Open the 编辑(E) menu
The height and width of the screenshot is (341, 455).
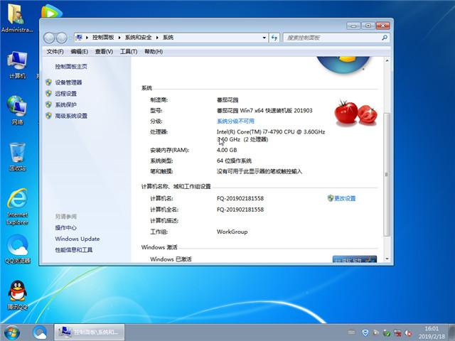[x=79, y=52]
